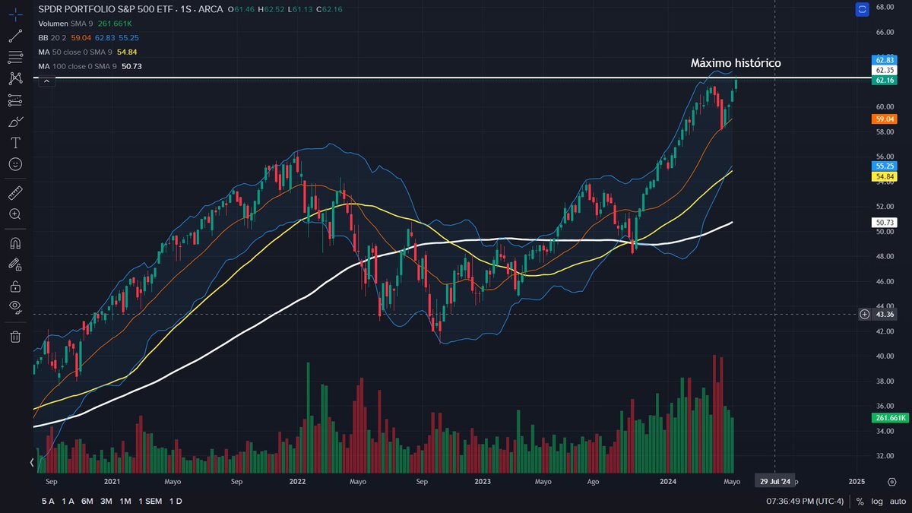This screenshot has height=513, width=912.
Task: Toggle stay in drawing mode pencil-lock
Action: coord(15,265)
